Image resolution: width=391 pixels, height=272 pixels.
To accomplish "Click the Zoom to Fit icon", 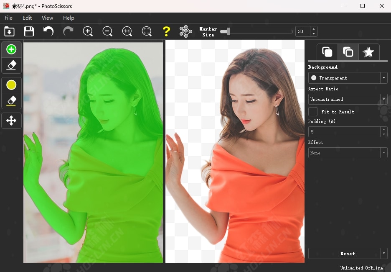I will coord(147,31).
